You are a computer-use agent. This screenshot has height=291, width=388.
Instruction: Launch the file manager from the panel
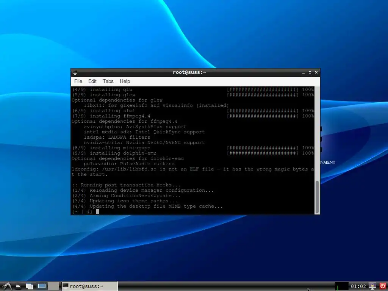point(18,286)
